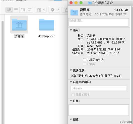Screen dimensions: 133x124
Task: Click the 资源库 folder name label
Action: 19,36
